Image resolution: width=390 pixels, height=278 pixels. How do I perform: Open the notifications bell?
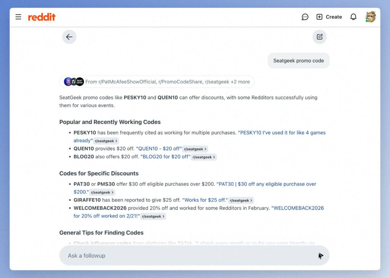pyautogui.click(x=353, y=17)
